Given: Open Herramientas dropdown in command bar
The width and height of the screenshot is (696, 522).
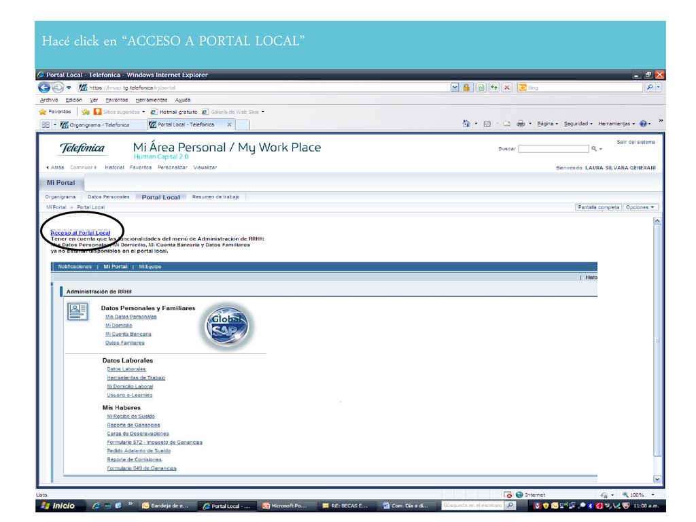Looking at the screenshot, I should click(x=616, y=124).
